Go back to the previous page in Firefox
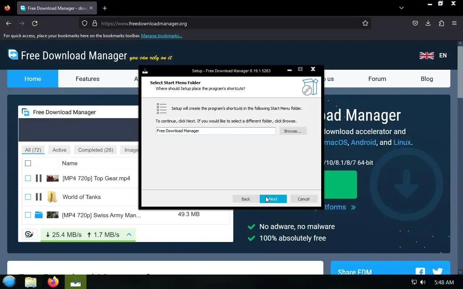The height and width of the screenshot is (289, 463). [9, 23]
